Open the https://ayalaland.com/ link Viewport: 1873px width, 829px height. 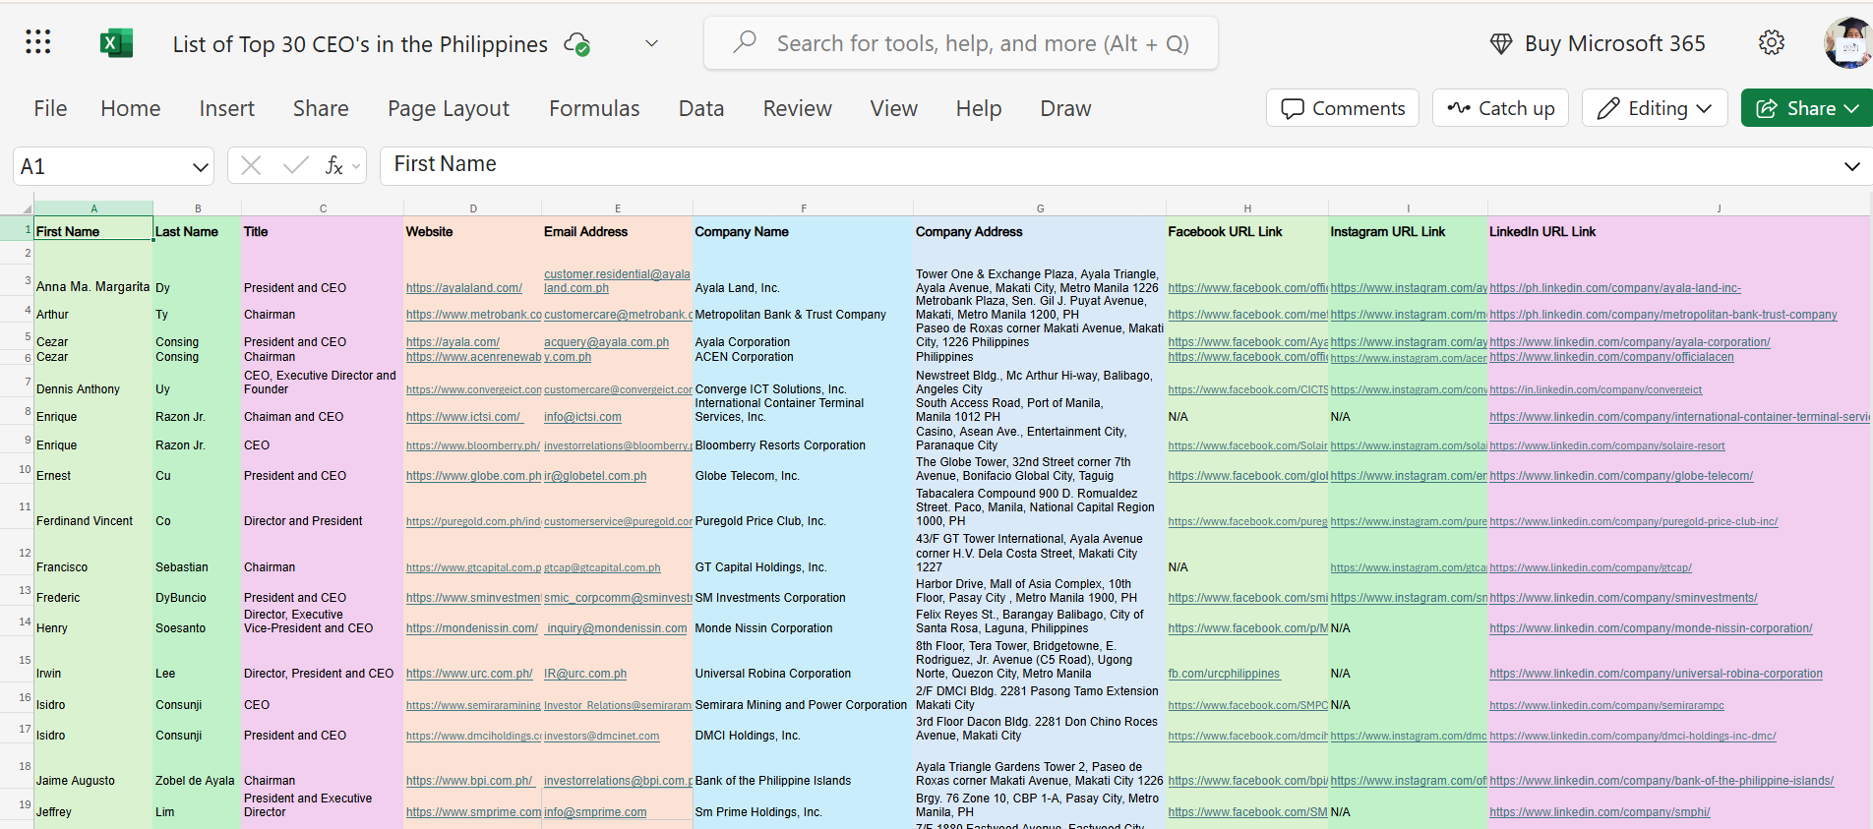pyautogui.click(x=464, y=288)
